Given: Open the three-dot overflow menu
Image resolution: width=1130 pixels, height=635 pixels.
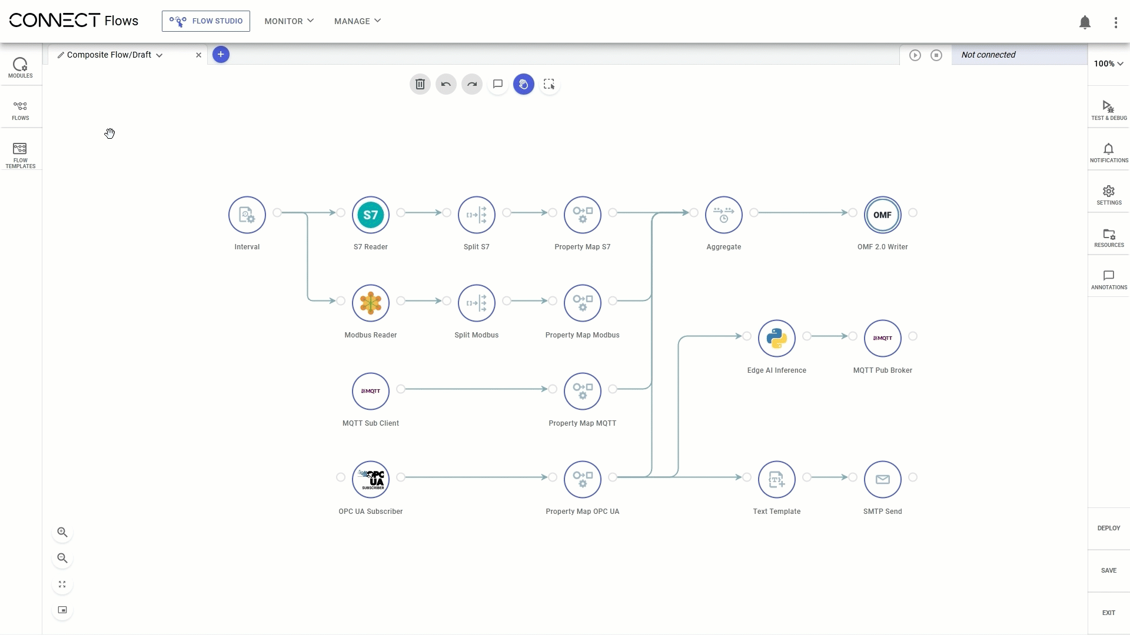Looking at the screenshot, I should (1115, 22).
